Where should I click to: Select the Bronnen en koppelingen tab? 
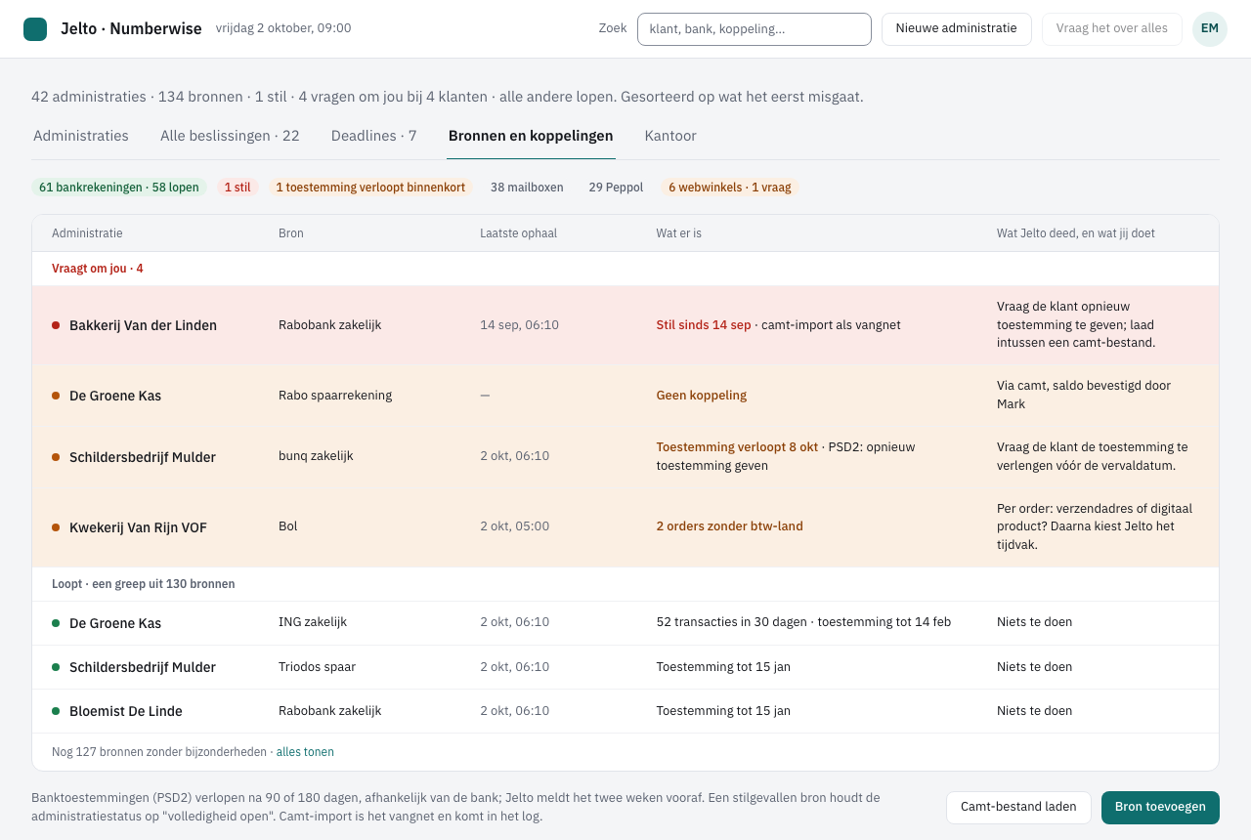(531, 136)
